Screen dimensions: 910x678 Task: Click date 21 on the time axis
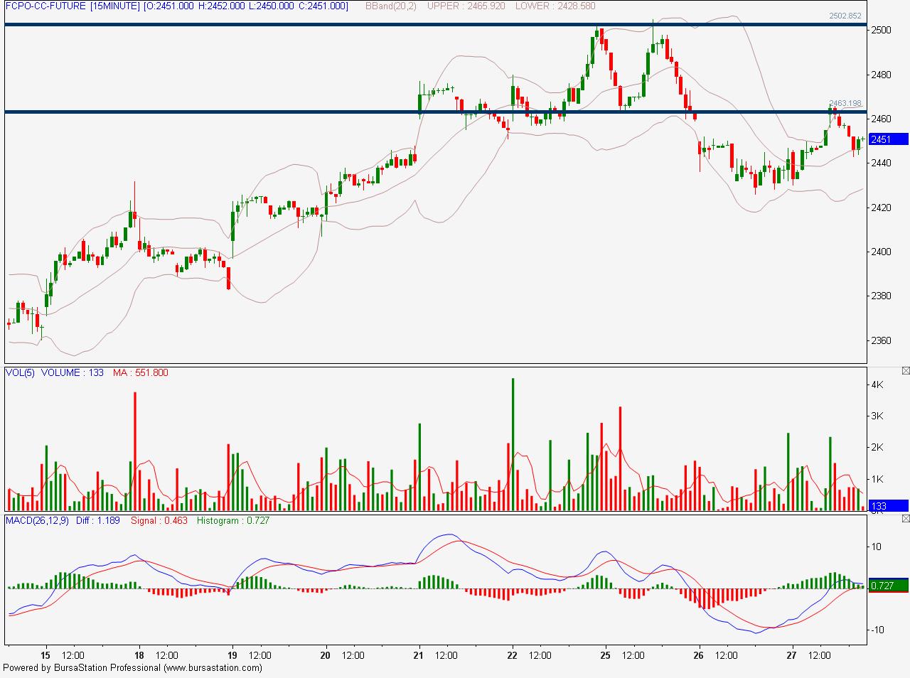coord(419,655)
